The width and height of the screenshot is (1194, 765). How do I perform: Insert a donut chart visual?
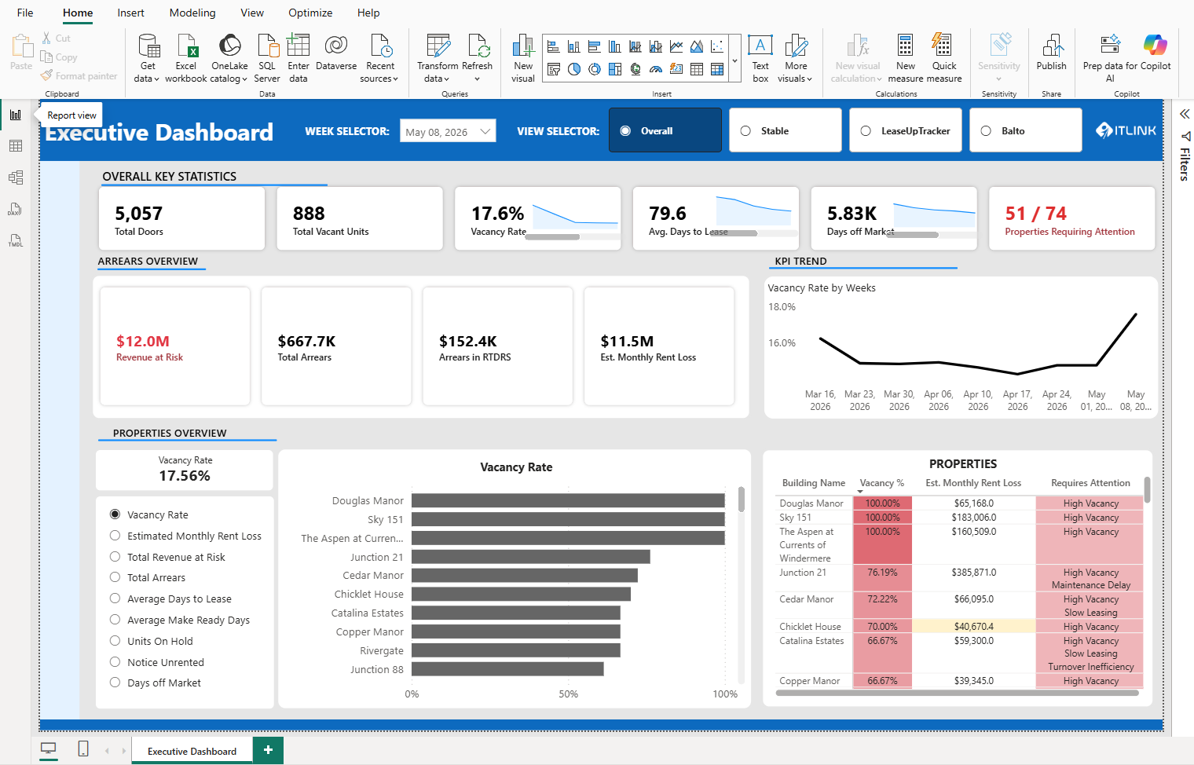click(x=595, y=69)
